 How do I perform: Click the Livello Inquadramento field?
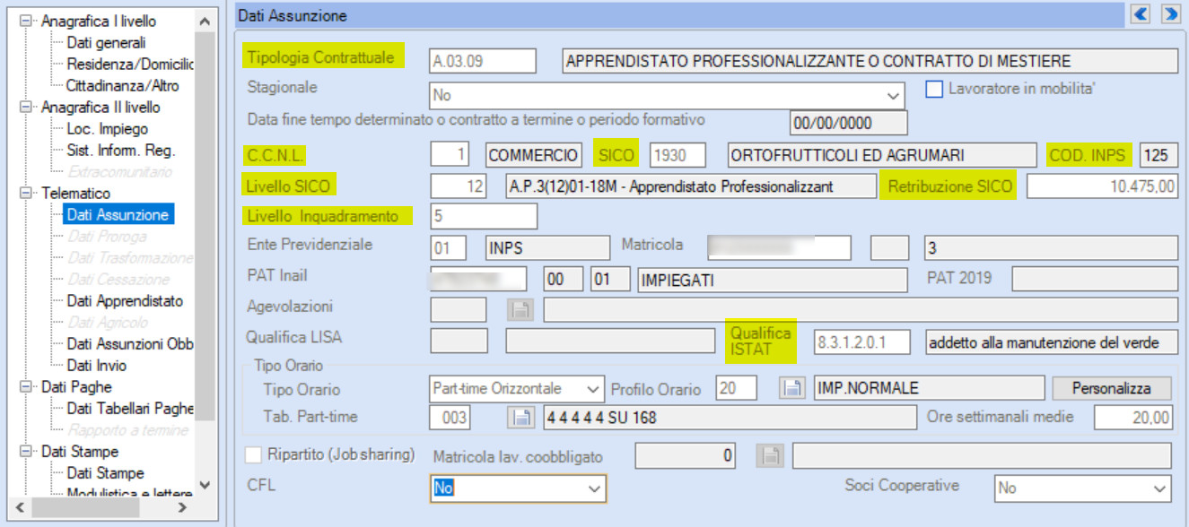pos(484,216)
